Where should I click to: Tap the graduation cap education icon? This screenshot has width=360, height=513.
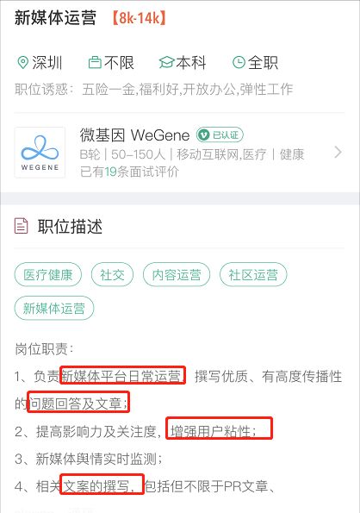pos(166,62)
